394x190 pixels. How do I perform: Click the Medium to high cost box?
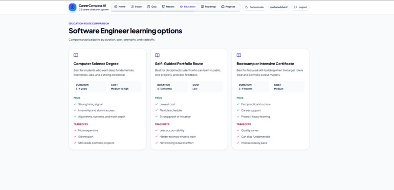click(x=125, y=87)
